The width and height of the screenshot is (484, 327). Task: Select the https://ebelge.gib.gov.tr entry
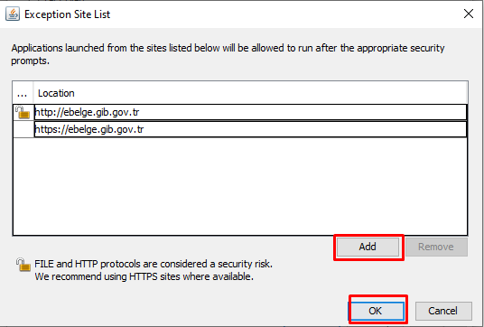pos(250,129)
